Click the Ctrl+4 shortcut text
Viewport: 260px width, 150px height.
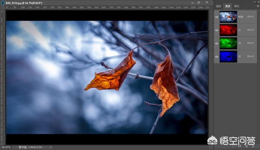click(x=250, y=43)
